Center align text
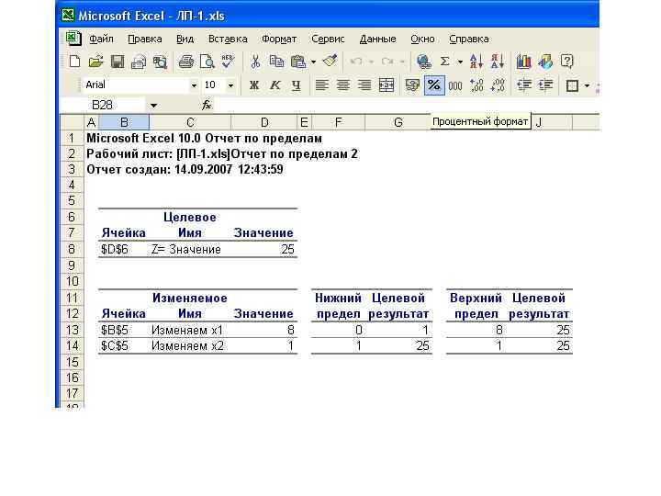Image resolution: width=661 pixels, height=496 pixels. coord(343,85)
